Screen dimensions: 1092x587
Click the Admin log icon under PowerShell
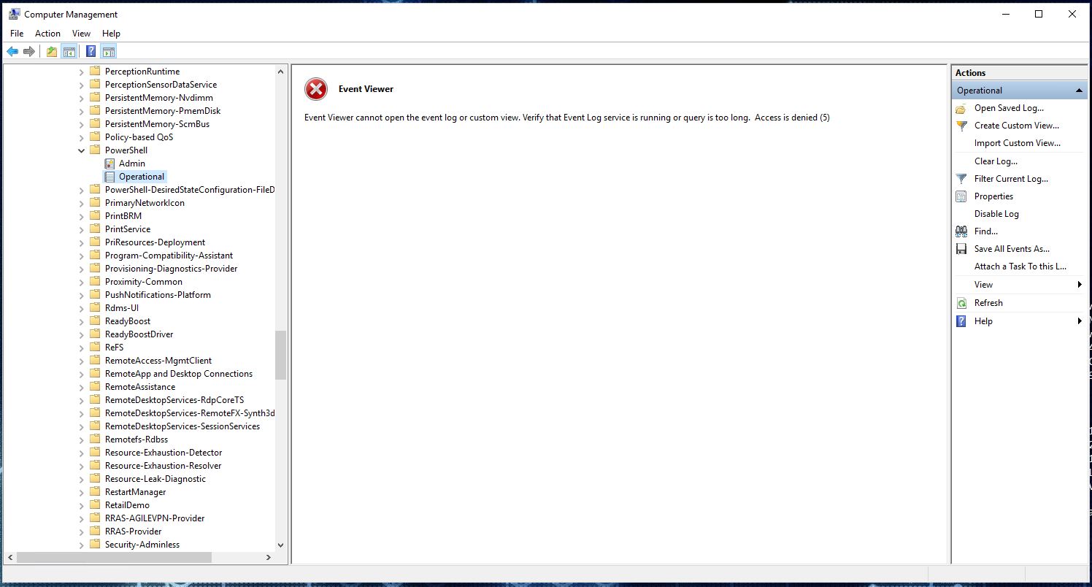(x=109, y=164)
